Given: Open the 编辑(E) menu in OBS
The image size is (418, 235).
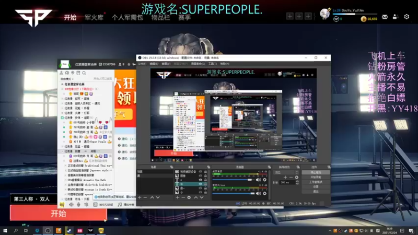Looking at the screenshot, I should (154, 64).
